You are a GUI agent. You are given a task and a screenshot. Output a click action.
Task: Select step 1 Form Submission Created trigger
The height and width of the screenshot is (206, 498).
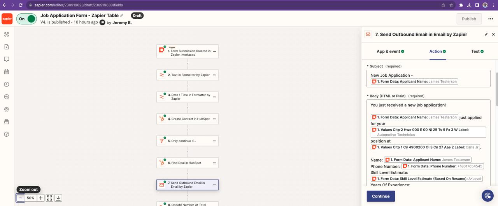[188, 51]
